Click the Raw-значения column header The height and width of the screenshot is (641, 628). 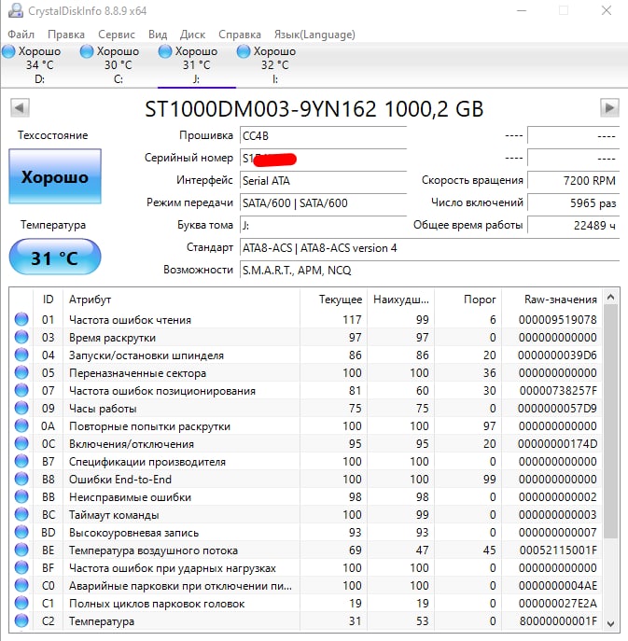point(551,300)
